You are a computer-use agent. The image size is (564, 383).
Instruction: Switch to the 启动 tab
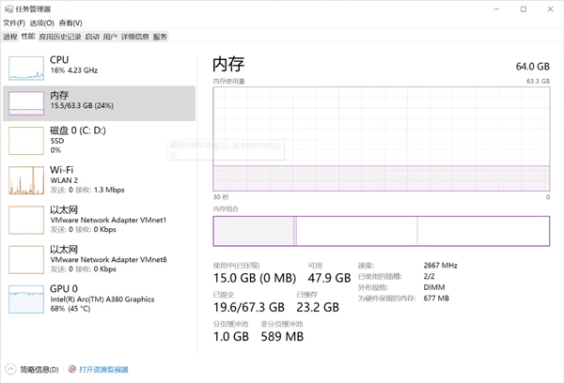[x=91, y=37]
